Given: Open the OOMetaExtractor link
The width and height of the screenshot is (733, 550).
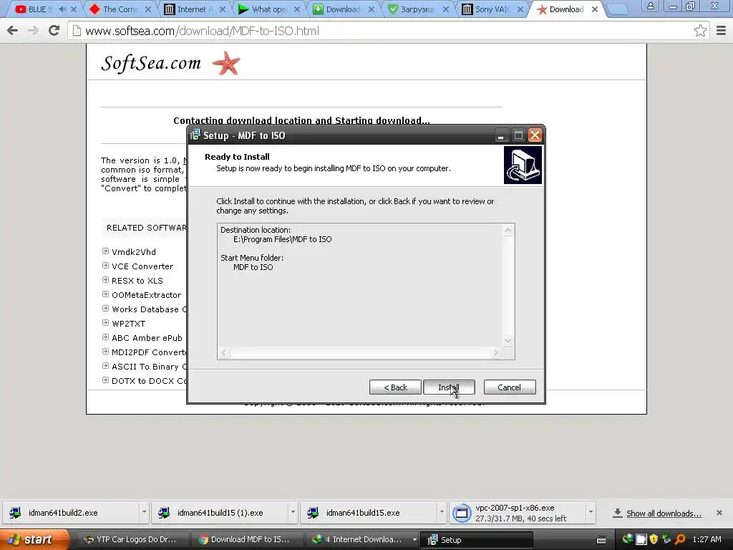Looking at the screenshot, I should [x=146, y=295].
